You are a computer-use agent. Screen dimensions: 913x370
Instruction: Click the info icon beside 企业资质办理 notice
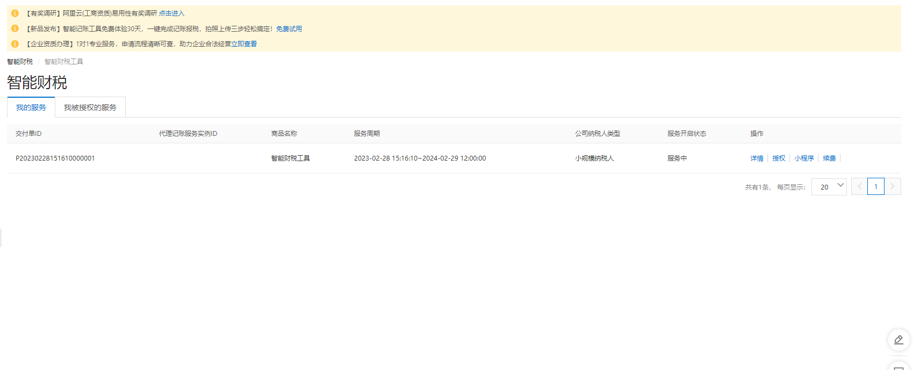point(15,44)
